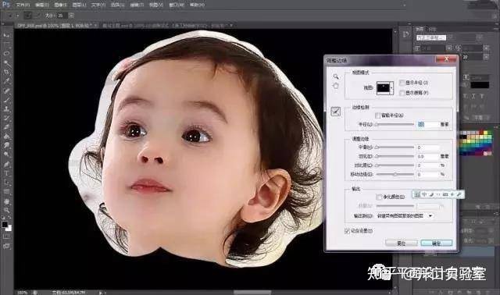The image size is (500, 295).
Task: Enable the 显示原稿 (P) checkbox
Action: tap(402, 93)
